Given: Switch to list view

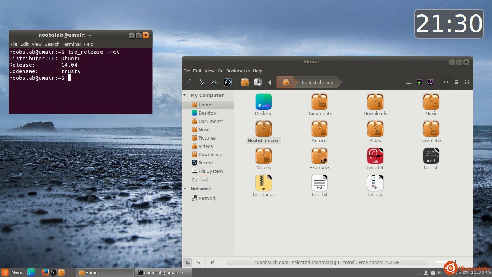Looking at the screenshot, I should pos(456,82).
